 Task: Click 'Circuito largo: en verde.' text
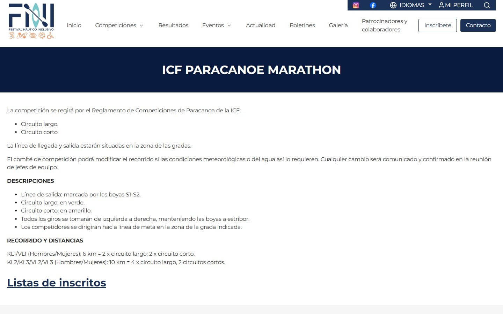(x=53, y=202)
